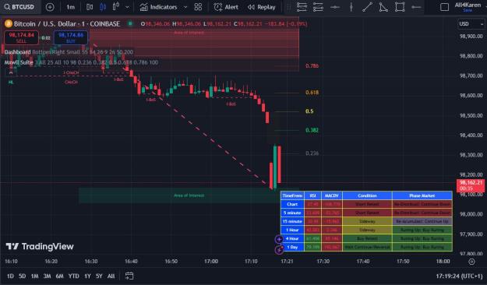Click the 0.236 fib level label

(312, 153)
